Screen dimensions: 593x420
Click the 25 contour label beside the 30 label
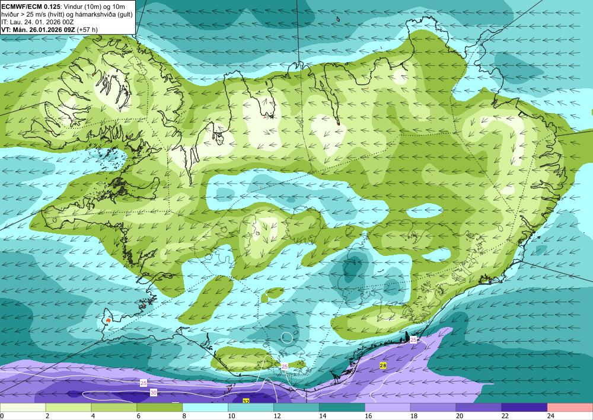(x=144, y=383)
